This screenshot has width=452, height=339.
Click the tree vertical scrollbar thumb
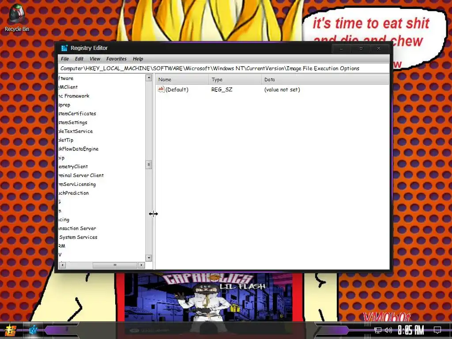pos(149,165)
